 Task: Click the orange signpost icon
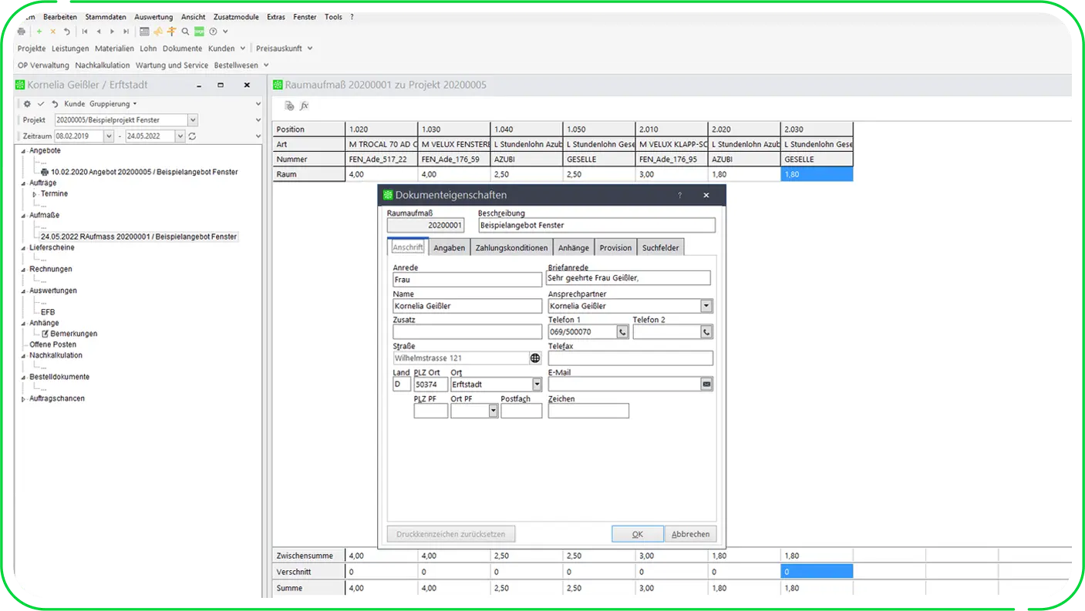click(171, 32)
